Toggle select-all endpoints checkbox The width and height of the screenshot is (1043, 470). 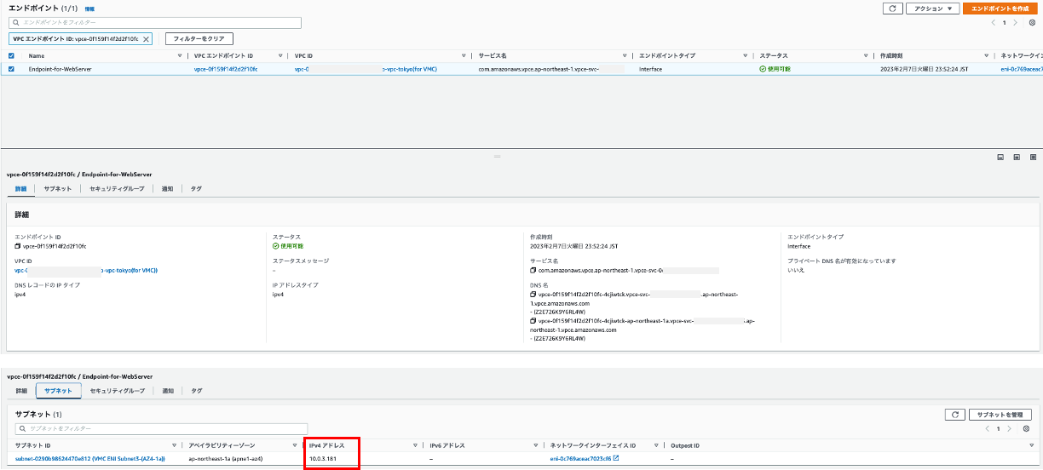tap(11, 55)
